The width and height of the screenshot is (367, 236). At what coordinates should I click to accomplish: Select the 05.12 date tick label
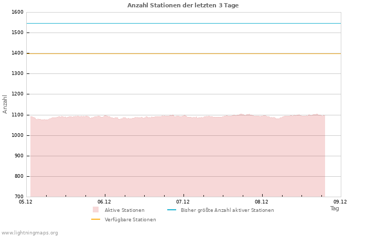[x=25, y=201]
